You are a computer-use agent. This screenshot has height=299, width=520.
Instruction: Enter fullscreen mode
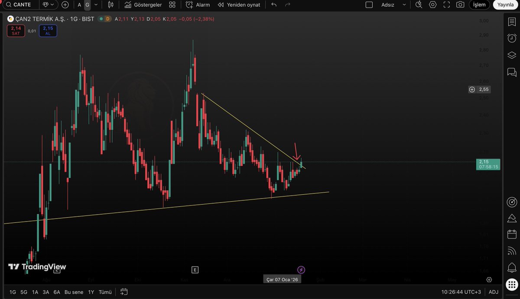point(447,5)
